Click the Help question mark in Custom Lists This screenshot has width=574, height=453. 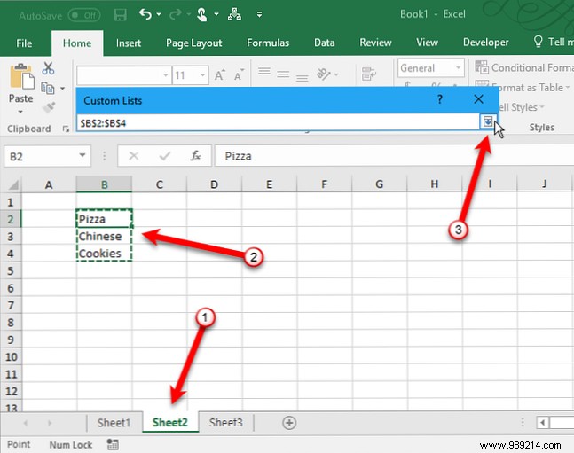point(440,99)
